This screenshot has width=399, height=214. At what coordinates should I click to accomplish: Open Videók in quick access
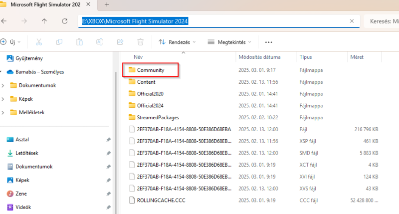coord(19,207)
